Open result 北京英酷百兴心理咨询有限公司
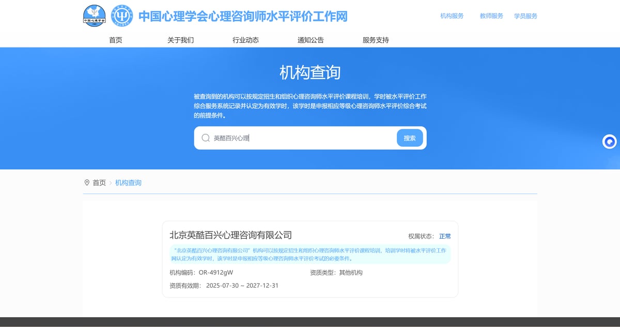 [231, 235]
